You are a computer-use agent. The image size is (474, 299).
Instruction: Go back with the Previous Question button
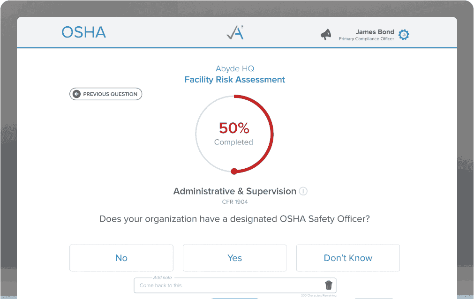[105, 94]
